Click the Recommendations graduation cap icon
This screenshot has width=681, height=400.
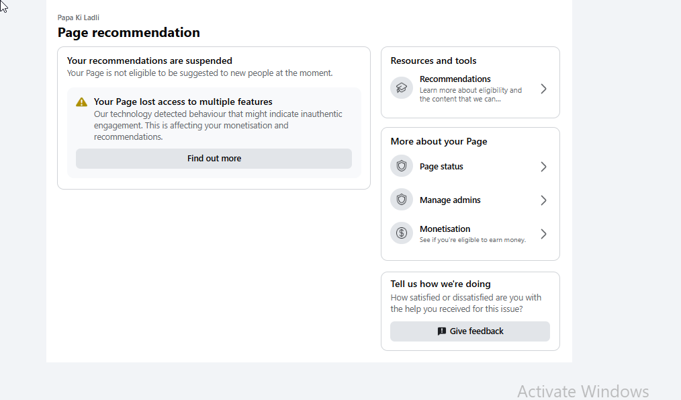[x=402, y=88]
